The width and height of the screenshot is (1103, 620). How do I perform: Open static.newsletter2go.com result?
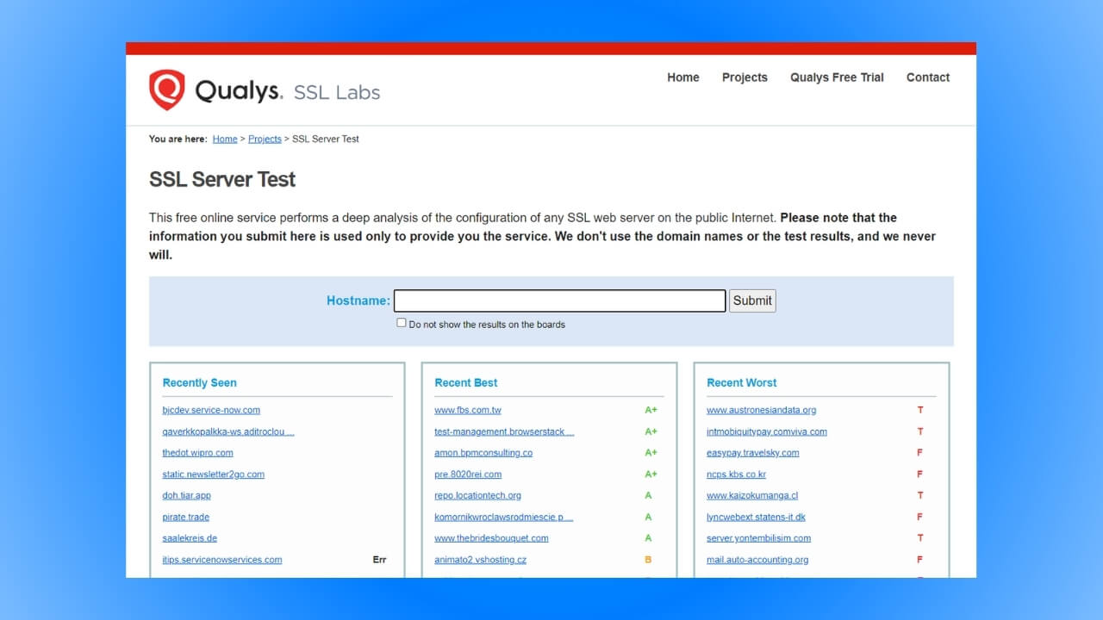coord(214,474)
